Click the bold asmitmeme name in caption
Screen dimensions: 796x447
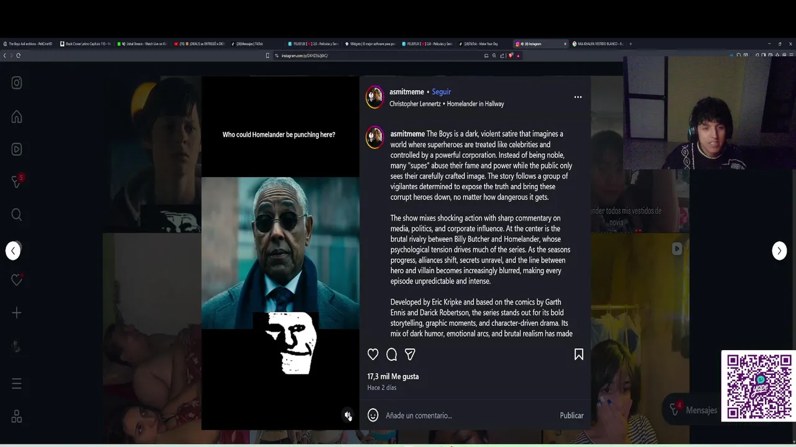pos(408,134)
